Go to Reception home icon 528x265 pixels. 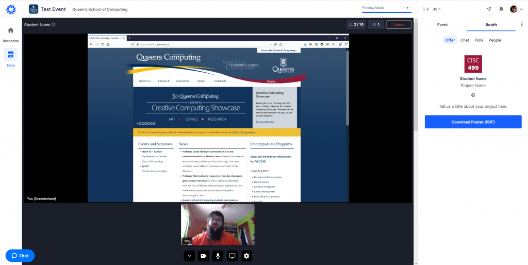[x=11, y=30]
